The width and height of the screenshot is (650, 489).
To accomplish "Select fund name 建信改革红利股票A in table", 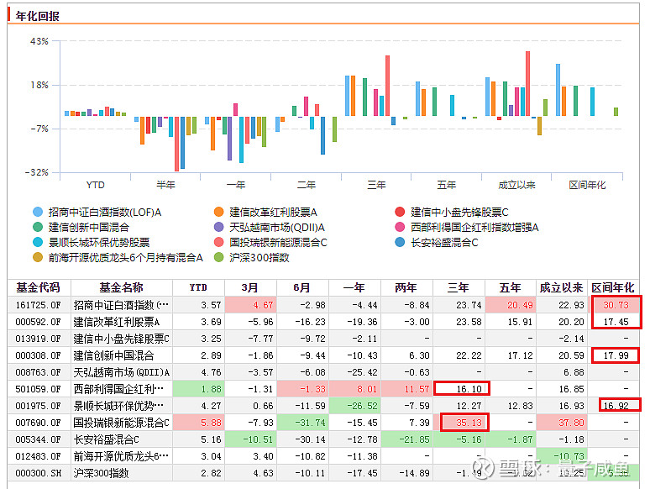I will [117, 322].
